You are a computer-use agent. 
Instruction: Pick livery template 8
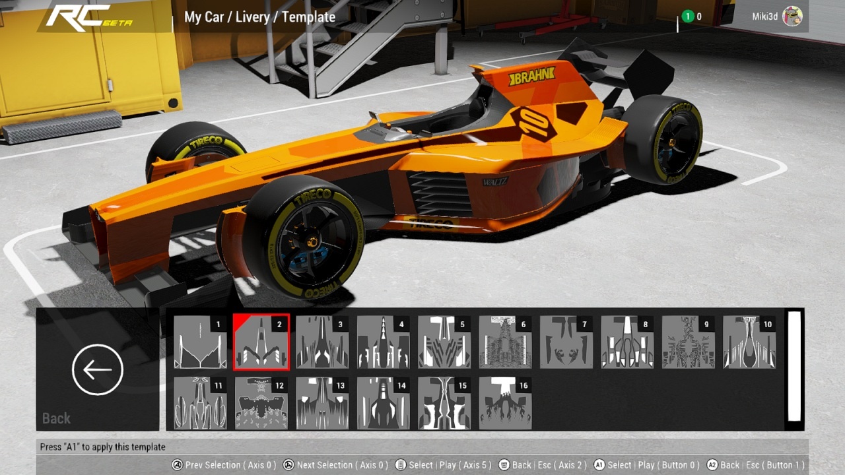click(627, 342)
